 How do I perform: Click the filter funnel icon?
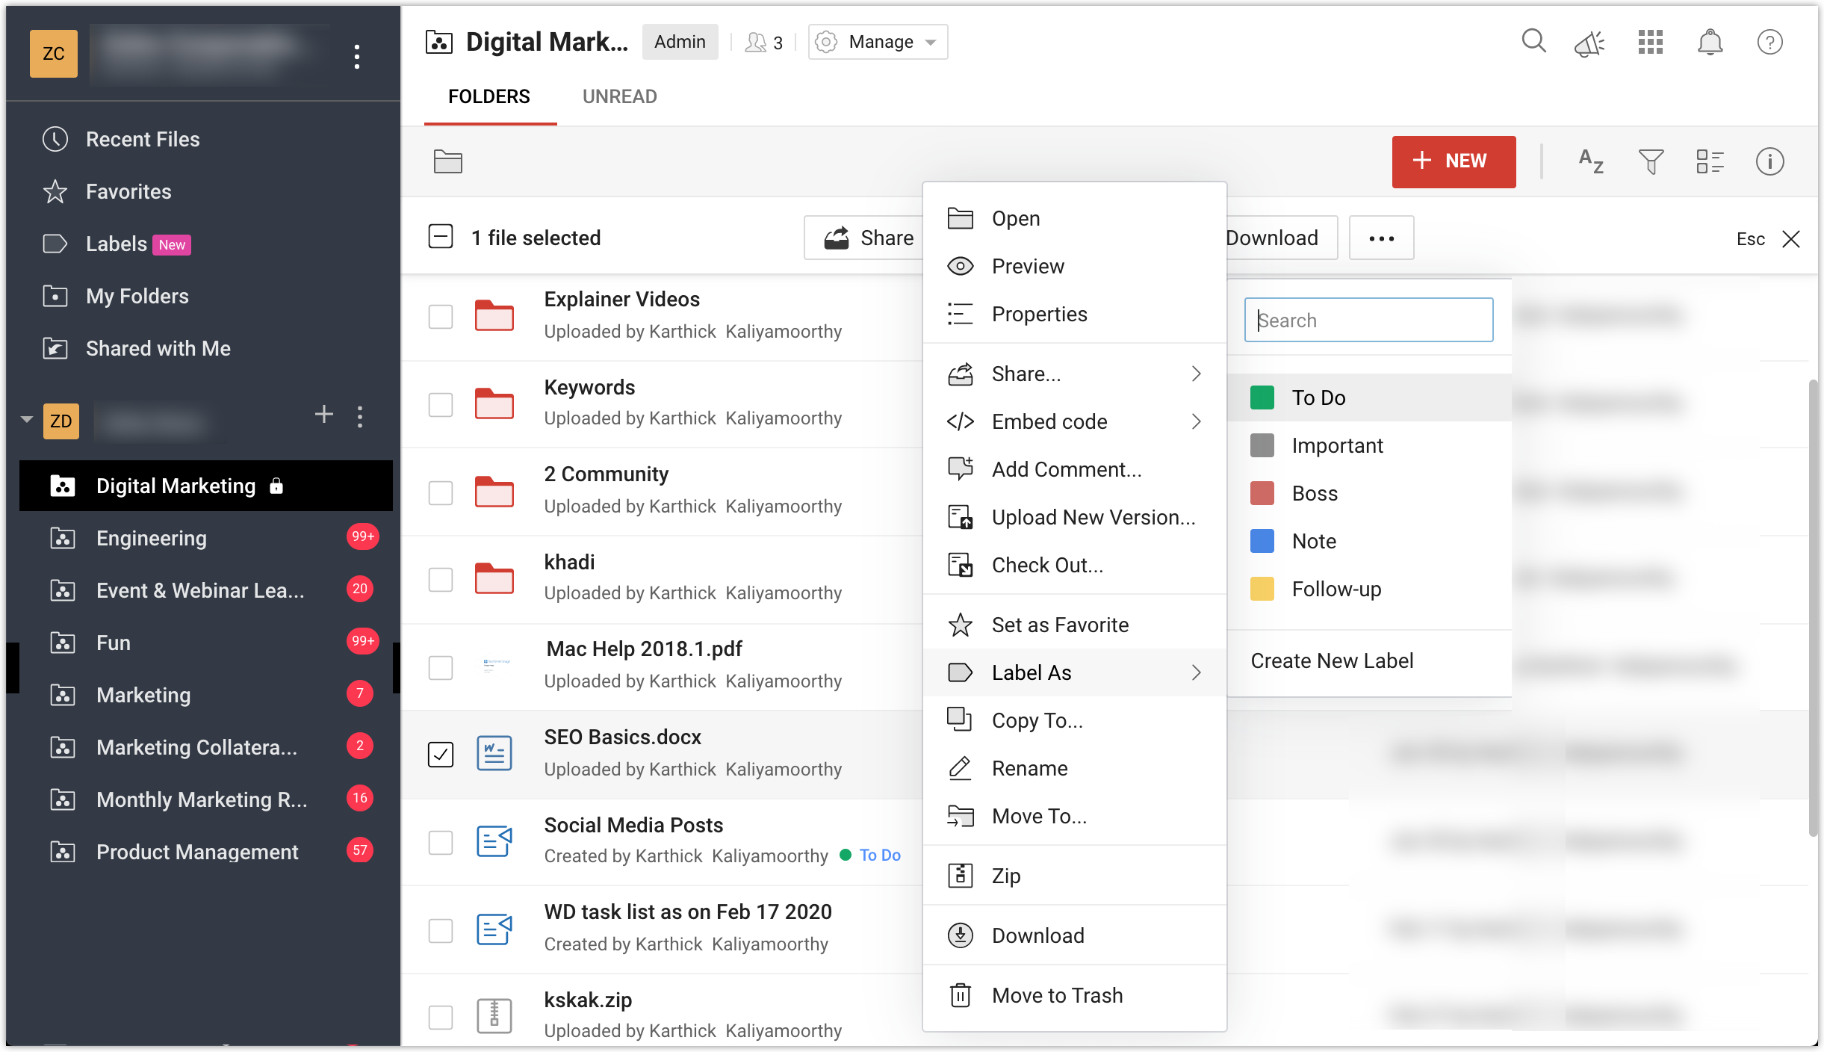tap(1651, 161)
